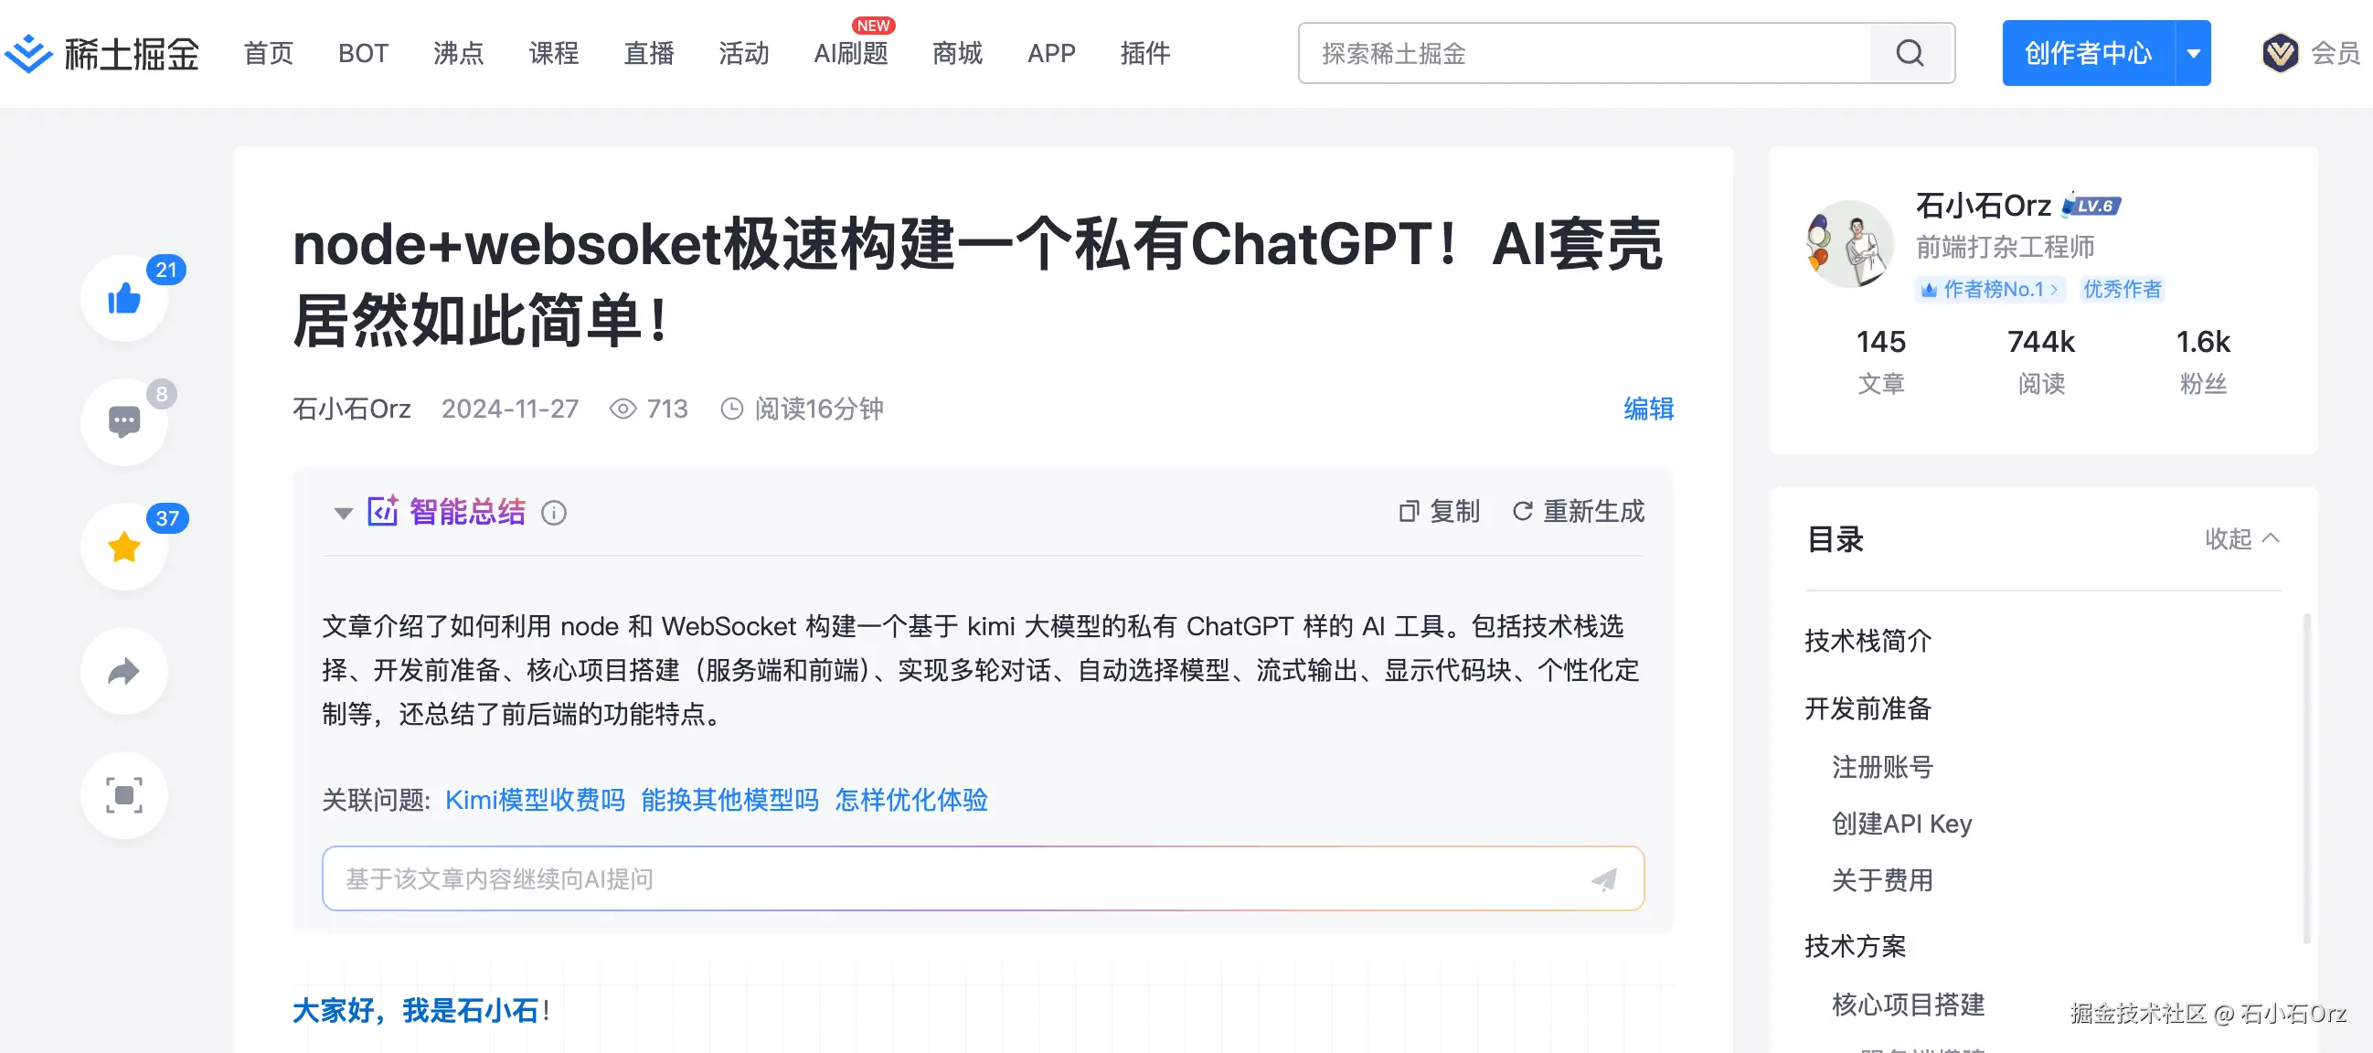The image size is (2373, 1053).
Task: Click the thumbs-up like icon
Action: click(x=123, y=299)
